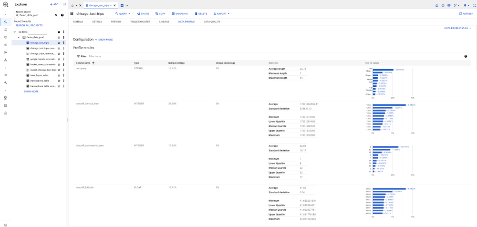
Task: Click the top-right home icon
Action: pyautogui.click(x=437, y=5)
